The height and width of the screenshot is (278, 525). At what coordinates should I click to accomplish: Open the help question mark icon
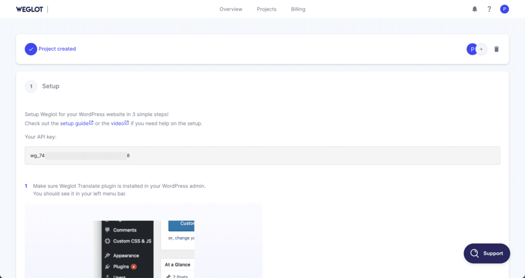(489, 9)
